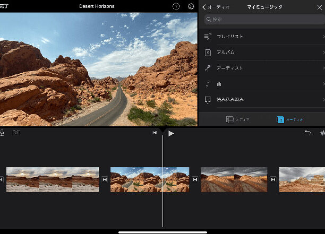Expand the プレイリスト row

click(x=263, y=37)
